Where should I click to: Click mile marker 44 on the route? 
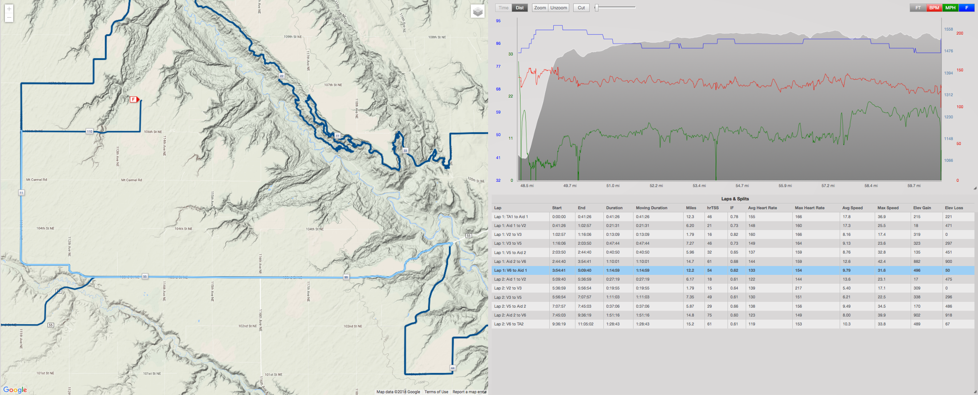[x=453, y=368]
